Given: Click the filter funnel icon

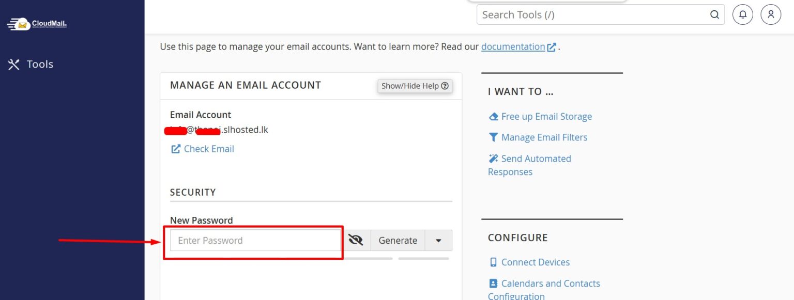Looking at the screenshot, I should 493,137.
